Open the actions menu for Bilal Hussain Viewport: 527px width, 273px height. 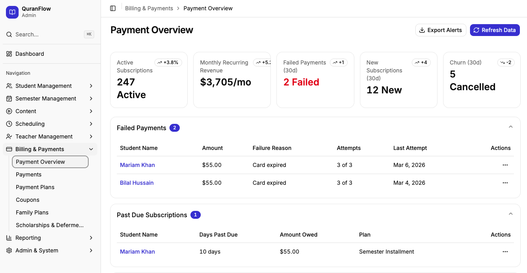click(505, 182)
